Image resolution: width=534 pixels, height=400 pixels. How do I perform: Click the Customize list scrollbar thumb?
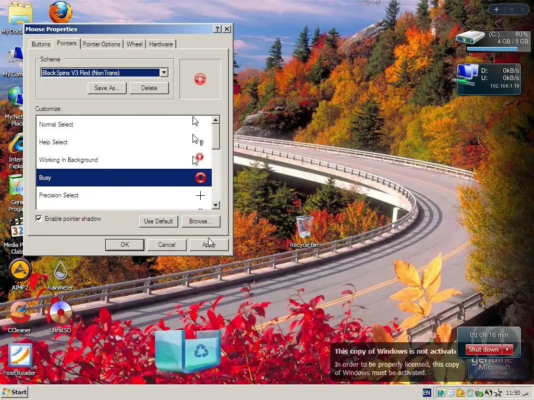215,136
